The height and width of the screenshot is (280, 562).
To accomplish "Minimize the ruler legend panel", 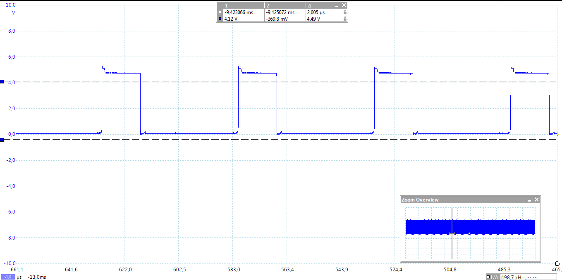I will (337, 5).
